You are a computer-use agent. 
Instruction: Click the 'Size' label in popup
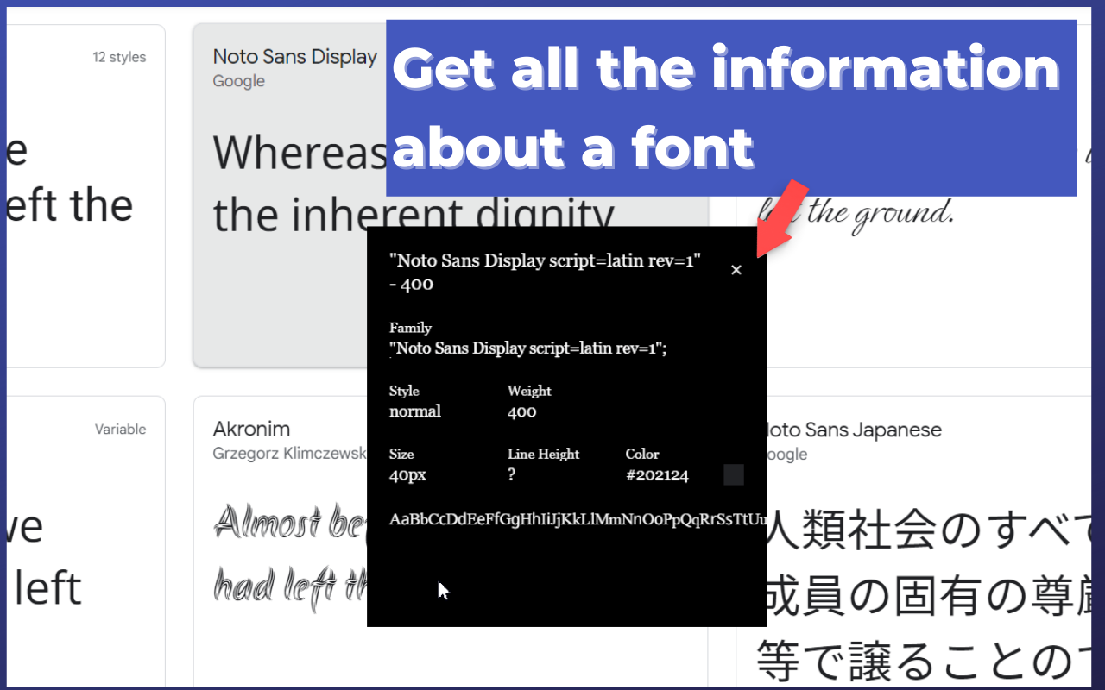[401, 454]
